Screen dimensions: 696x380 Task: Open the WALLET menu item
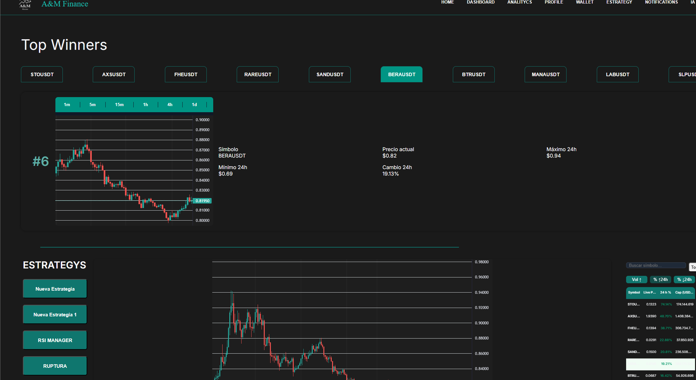point(585,2)
